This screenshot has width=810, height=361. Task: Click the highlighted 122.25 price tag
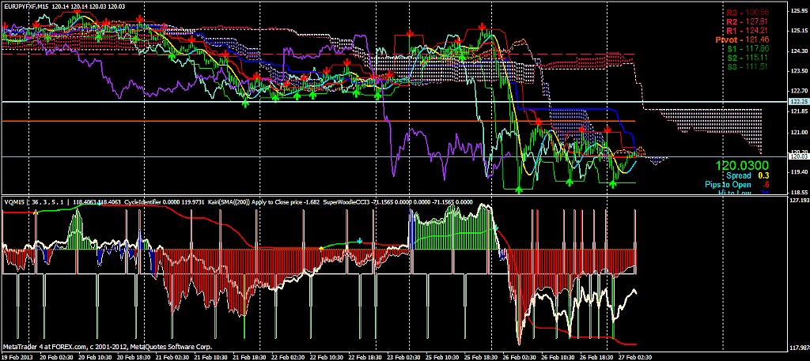pos(799,102)
